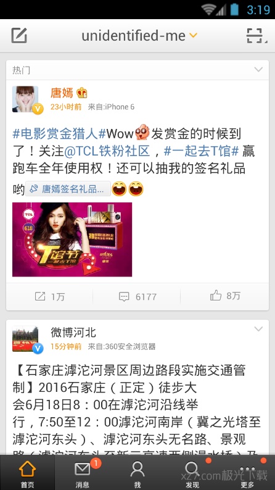Tap the crown membership badge beside 唐嫣
The width and height of the screenshot is (275, 490).
point(82,93)
